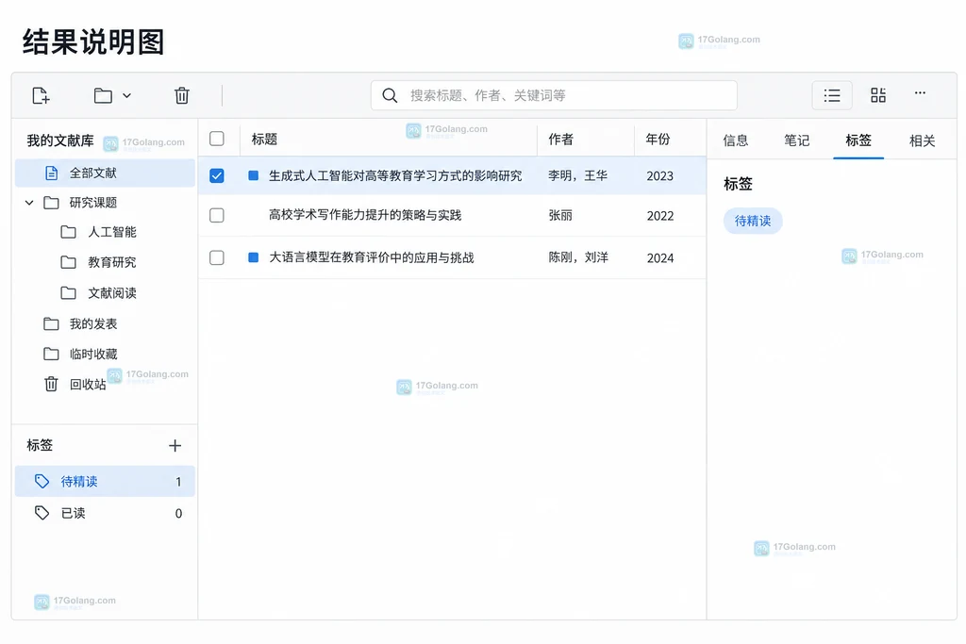Check the 高校学术写作能力 paper checkbox
The width and height of the screenshot is (966, 644).
click(x=217, y=216)
